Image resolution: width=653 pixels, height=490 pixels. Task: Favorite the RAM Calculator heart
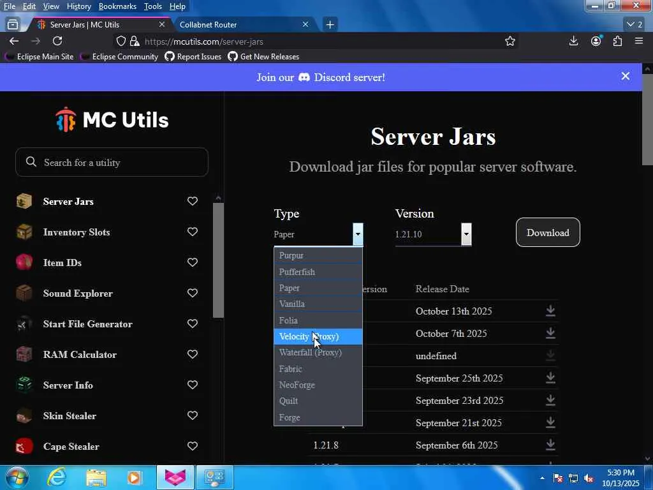[193, 354]
